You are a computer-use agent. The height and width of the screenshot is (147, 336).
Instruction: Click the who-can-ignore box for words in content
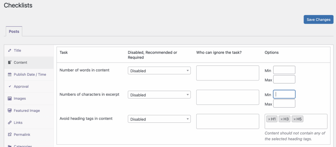pos(228,73)
